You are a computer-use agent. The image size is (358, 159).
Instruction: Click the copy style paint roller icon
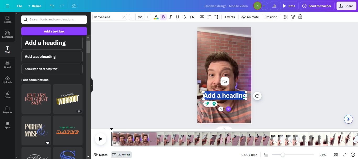click(293, 17)
